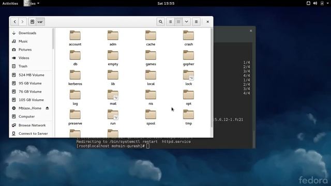Eject Mblaze_Home with the eject icon
331x186 pixels.
point(47,108)
